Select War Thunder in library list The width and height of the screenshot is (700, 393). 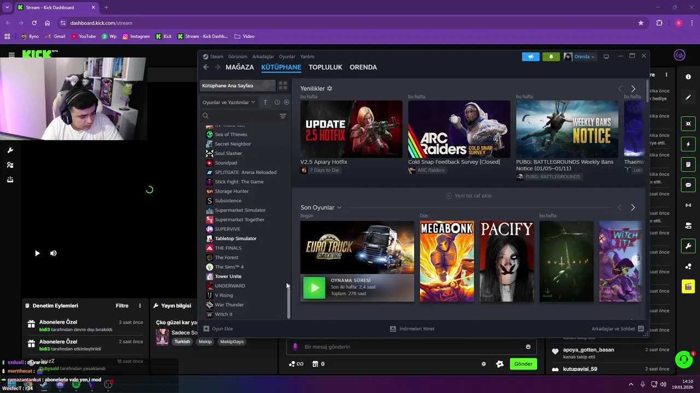coord(229,305)
